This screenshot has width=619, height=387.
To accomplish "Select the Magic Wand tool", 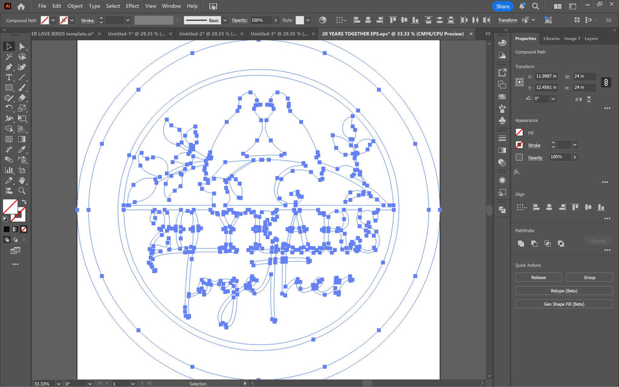I will click(8, 57).
